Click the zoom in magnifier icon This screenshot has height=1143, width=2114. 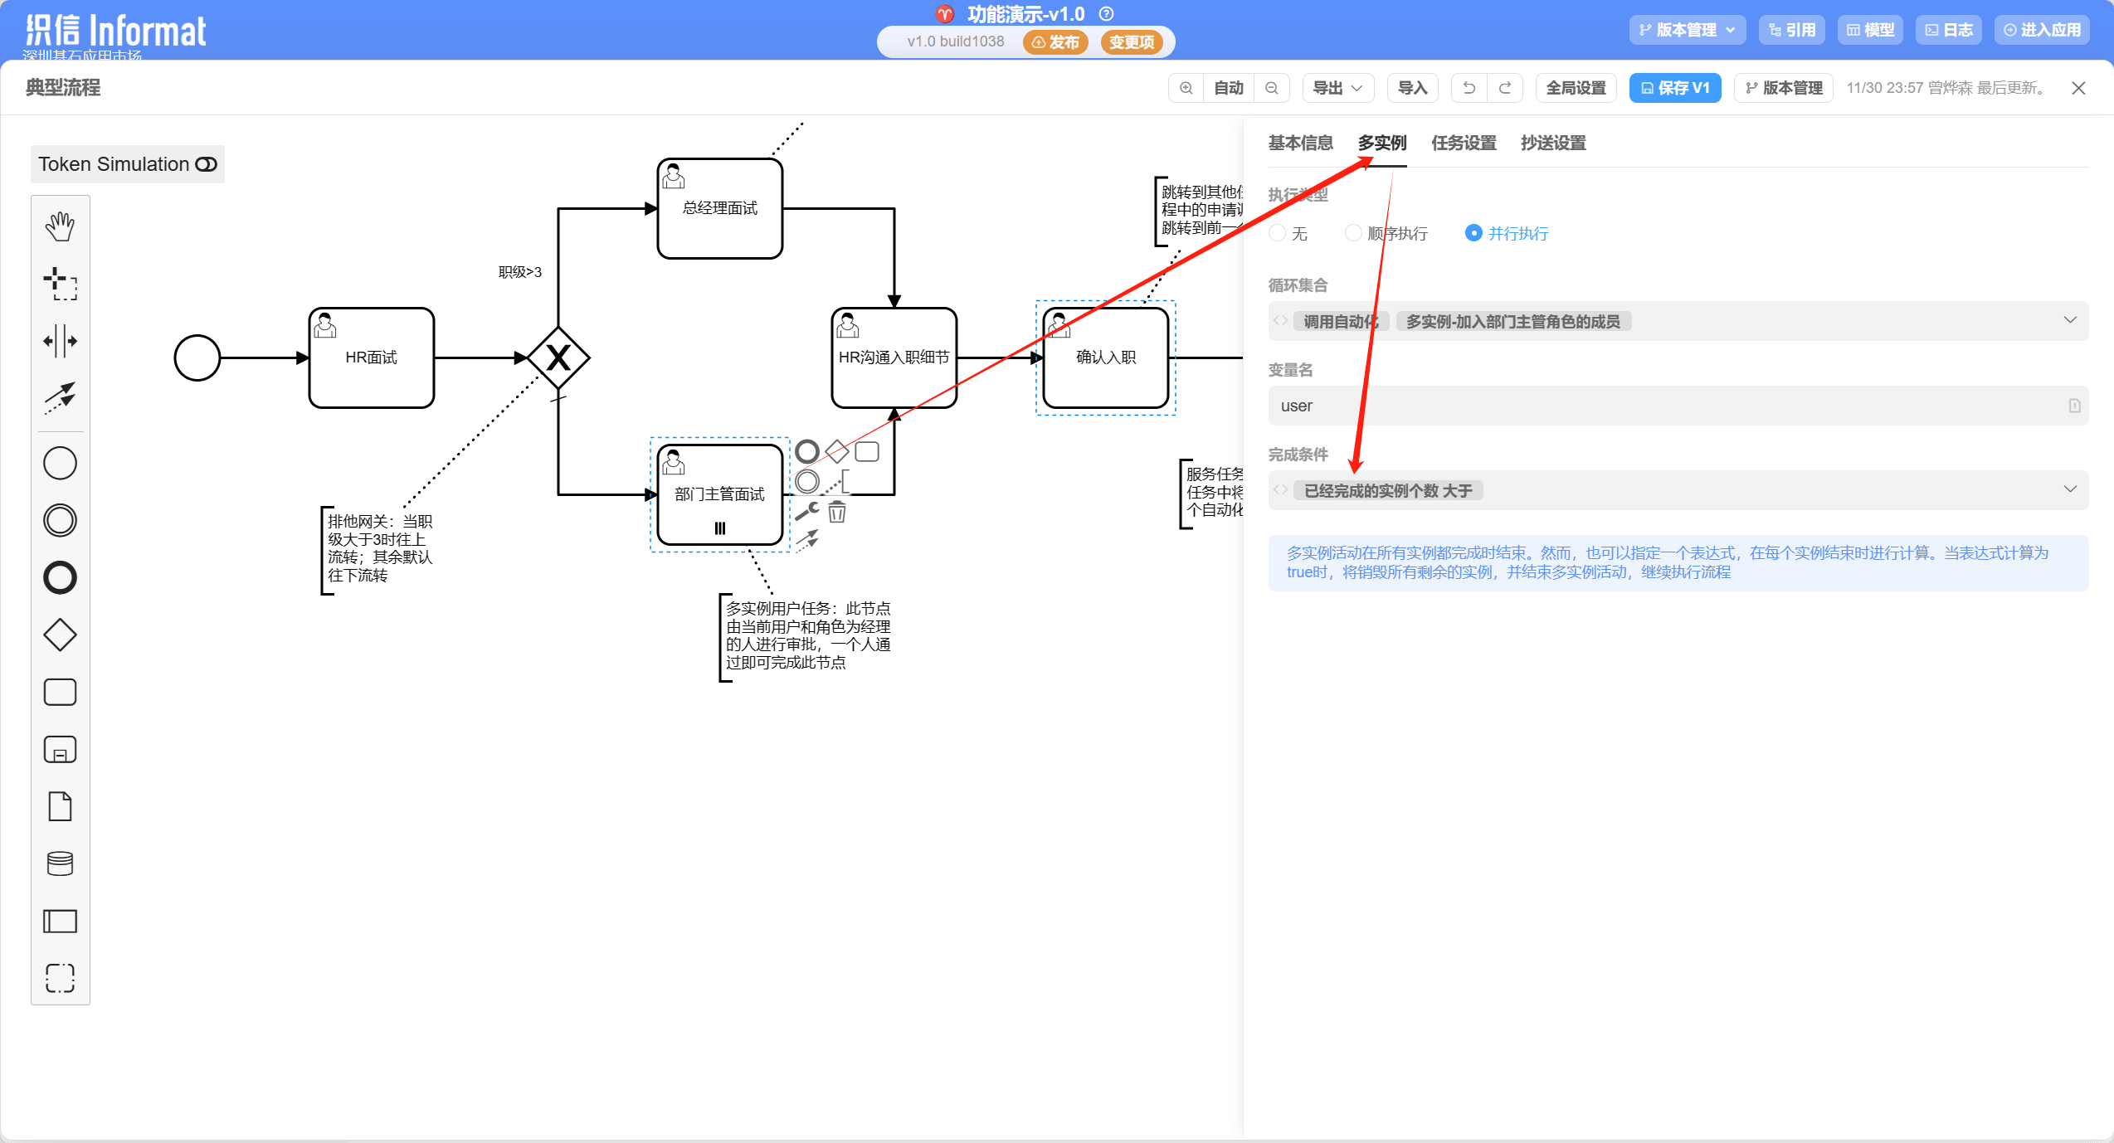1186,88
